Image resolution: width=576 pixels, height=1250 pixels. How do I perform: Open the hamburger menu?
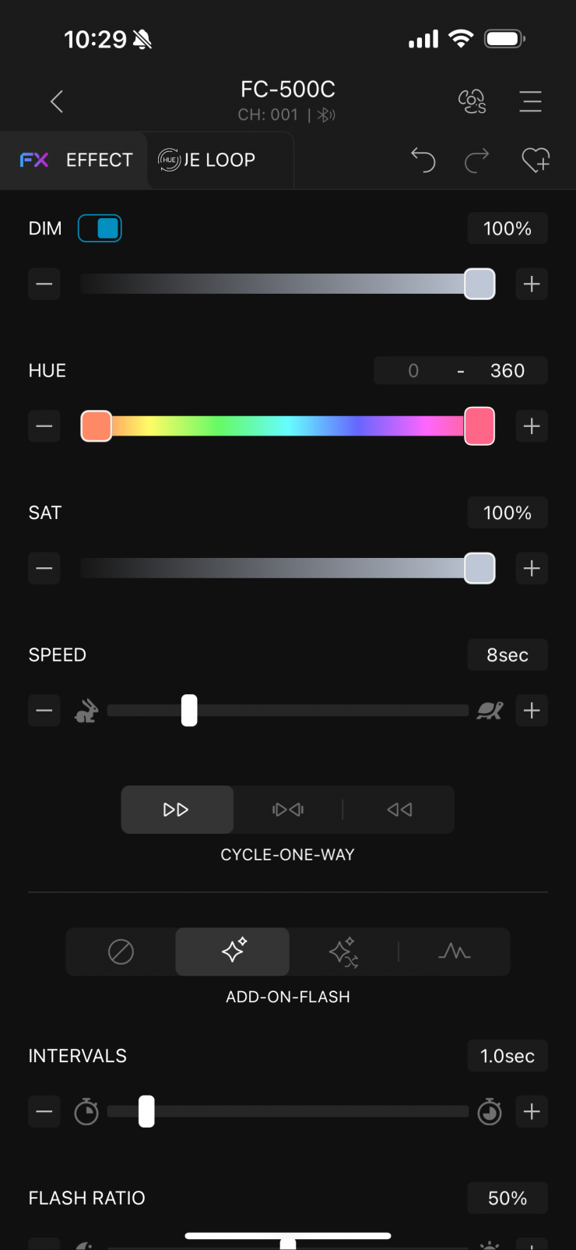530,101
